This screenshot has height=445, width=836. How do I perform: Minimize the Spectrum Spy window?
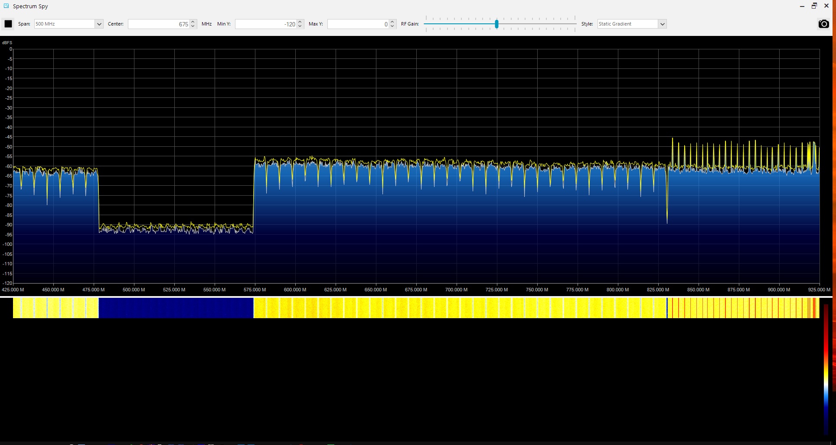tap(802, 6)
